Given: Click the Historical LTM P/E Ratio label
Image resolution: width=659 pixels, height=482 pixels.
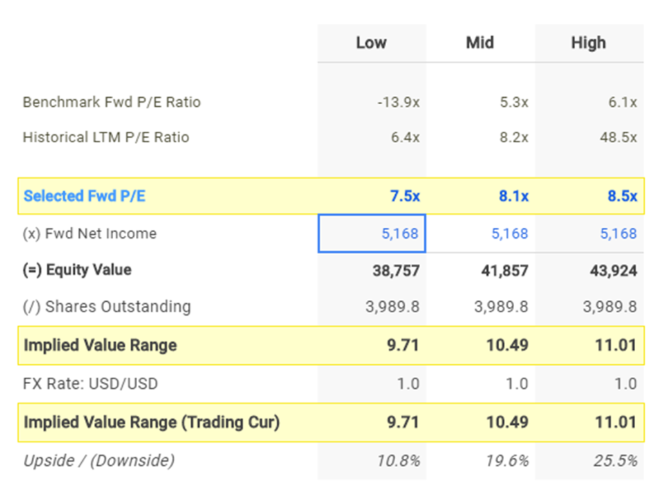Looking at the screenshot, I should pos(106,137).
